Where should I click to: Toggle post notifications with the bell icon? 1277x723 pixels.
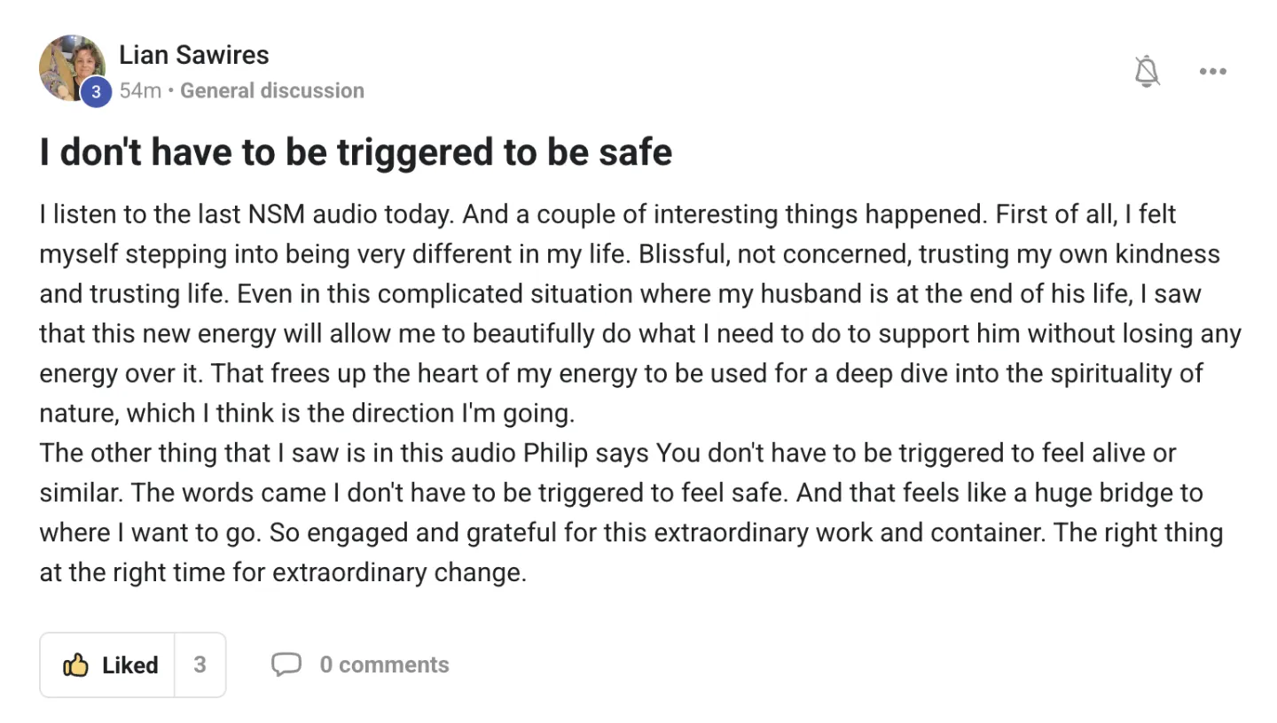pos(1147,72)
